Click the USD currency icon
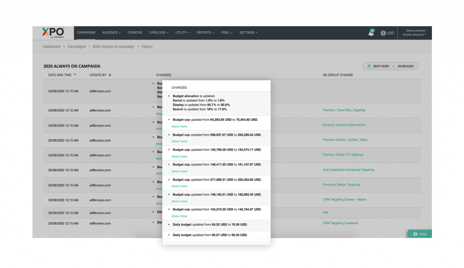This screenshot has width=464, height=268. point(383,32)
